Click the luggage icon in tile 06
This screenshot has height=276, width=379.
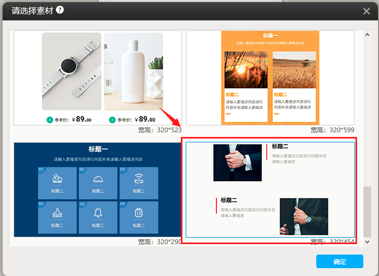(x=139, y=213)
